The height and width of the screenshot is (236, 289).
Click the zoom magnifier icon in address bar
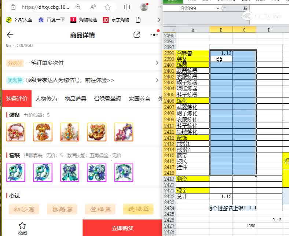(78, 7)
